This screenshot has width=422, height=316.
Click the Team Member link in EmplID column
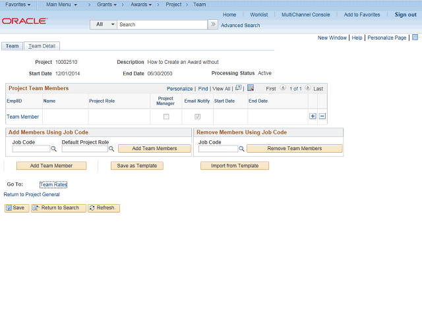tap(22, 117)
